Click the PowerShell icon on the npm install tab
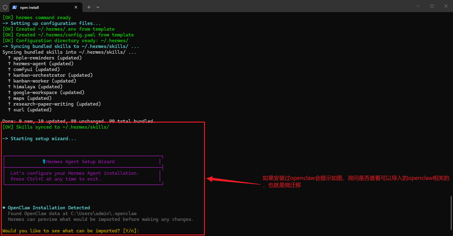Screen dimensions: 453x236 tap(14, 7)
